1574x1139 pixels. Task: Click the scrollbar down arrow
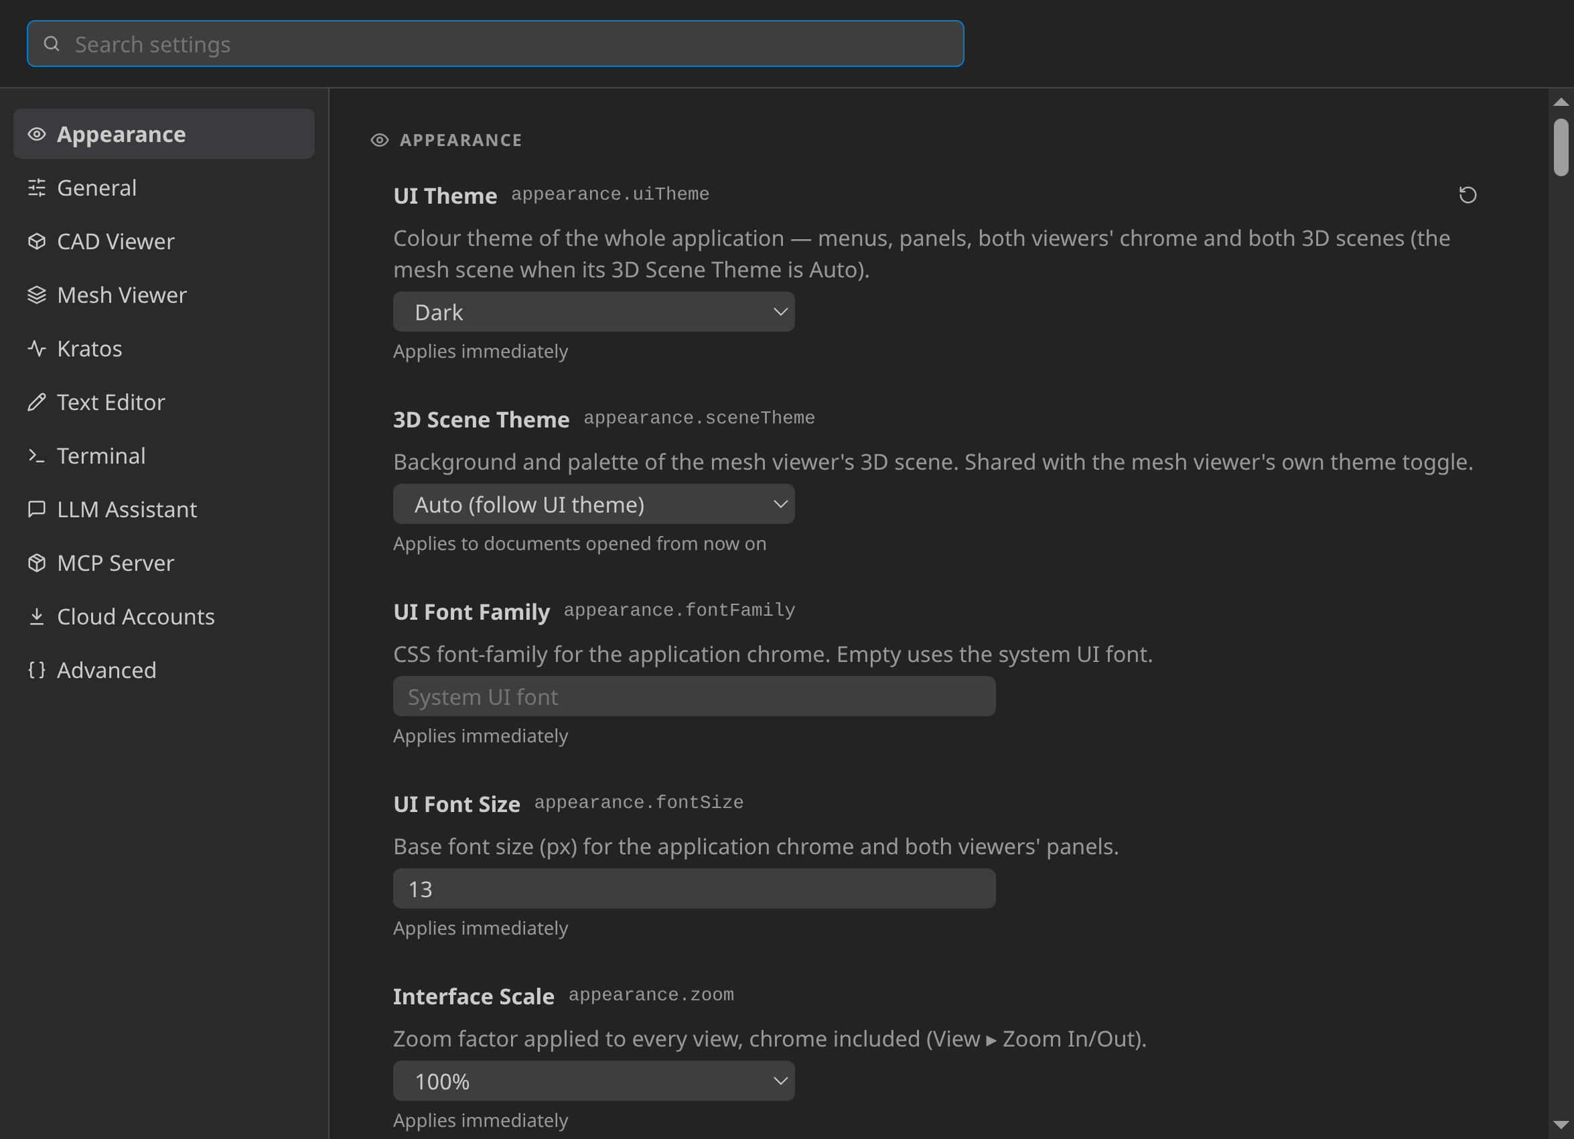tap(1561, 1124)
